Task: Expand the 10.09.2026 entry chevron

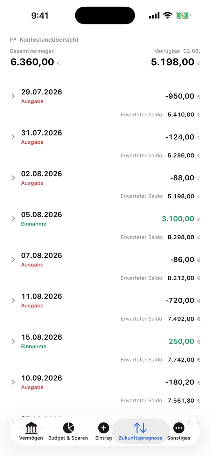Action: [x=13, y=382]
